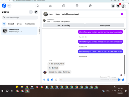The height and width of the screenshot is (97, 129).
Task: Click the conversation scrollbar thumb
Action: (125, 65)
